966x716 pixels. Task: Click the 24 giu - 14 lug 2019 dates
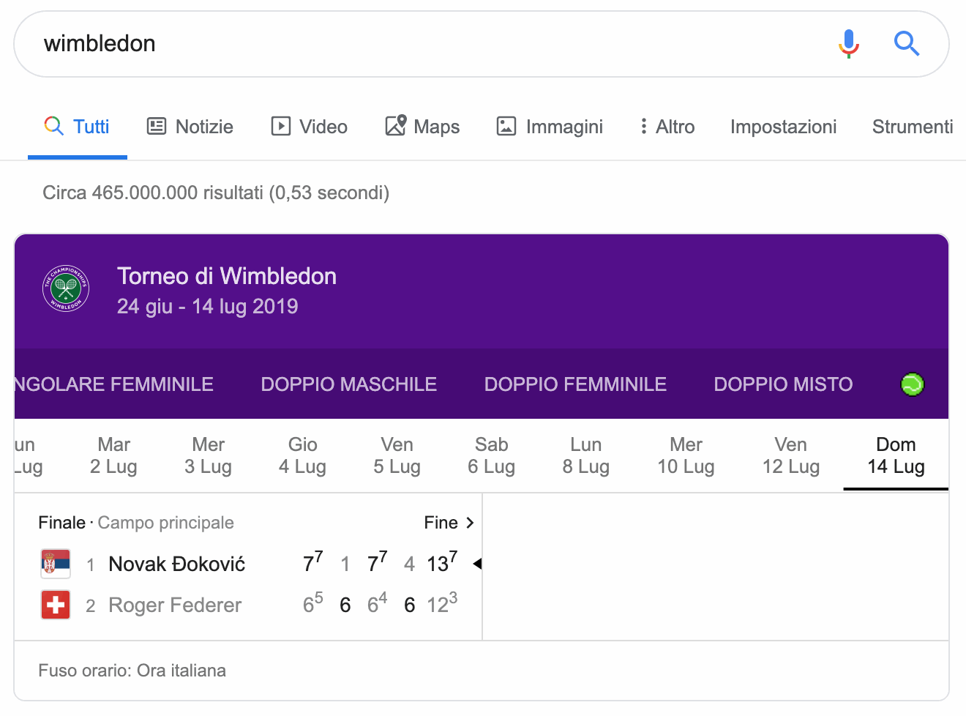tap(208, 306)
